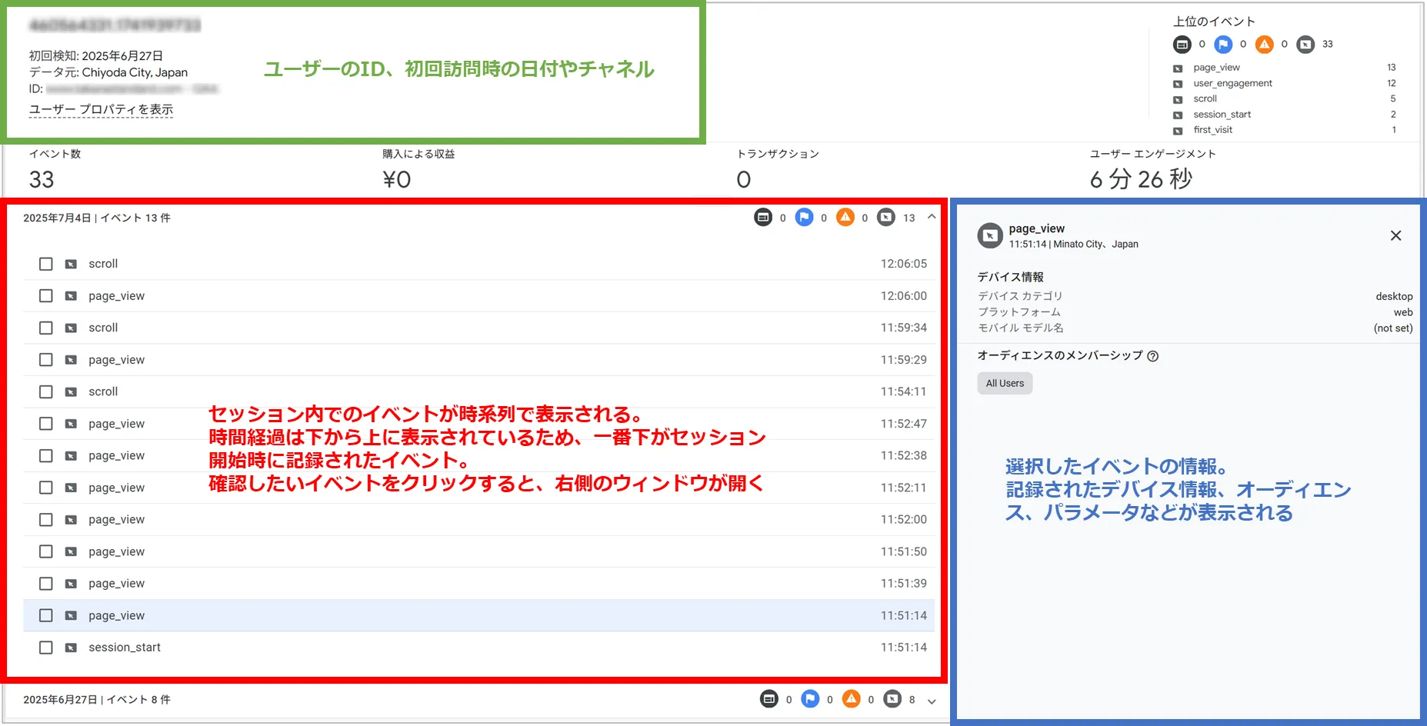
Task: Expand the 2025年6月27日 session
Action: (x=932, y=701)
